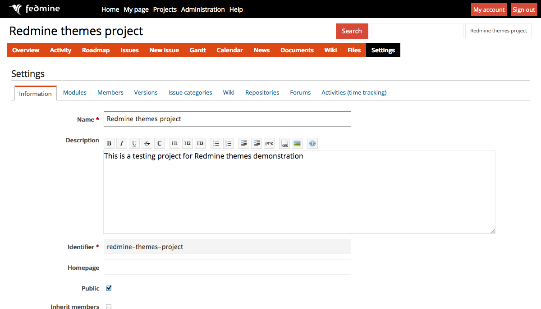This screenshot has height=309, width=541.
Task: Uncheck the Public checkbox
Action: [109, 288]
